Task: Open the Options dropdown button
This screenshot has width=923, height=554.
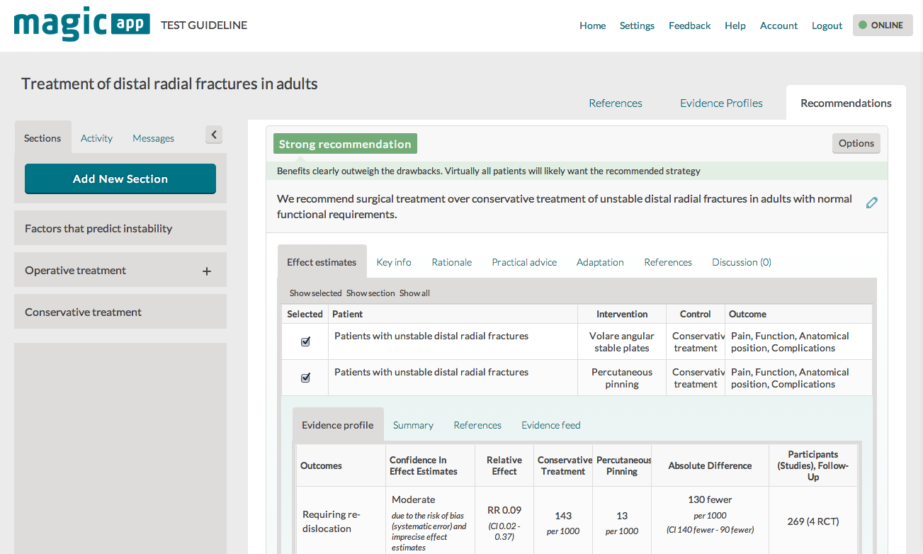Action: click(x=856, y=143)
